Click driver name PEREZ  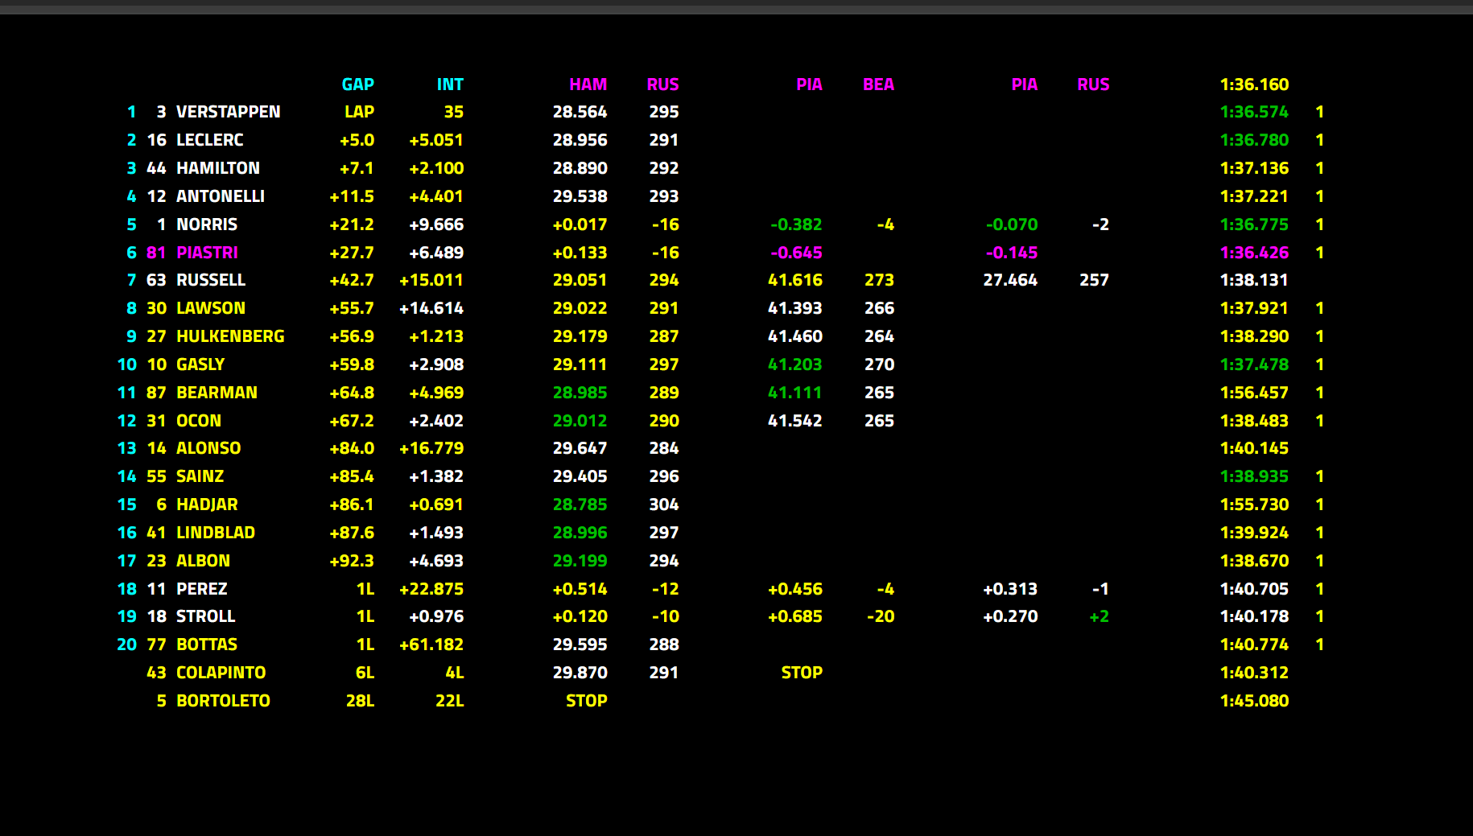tap(202, 589)
